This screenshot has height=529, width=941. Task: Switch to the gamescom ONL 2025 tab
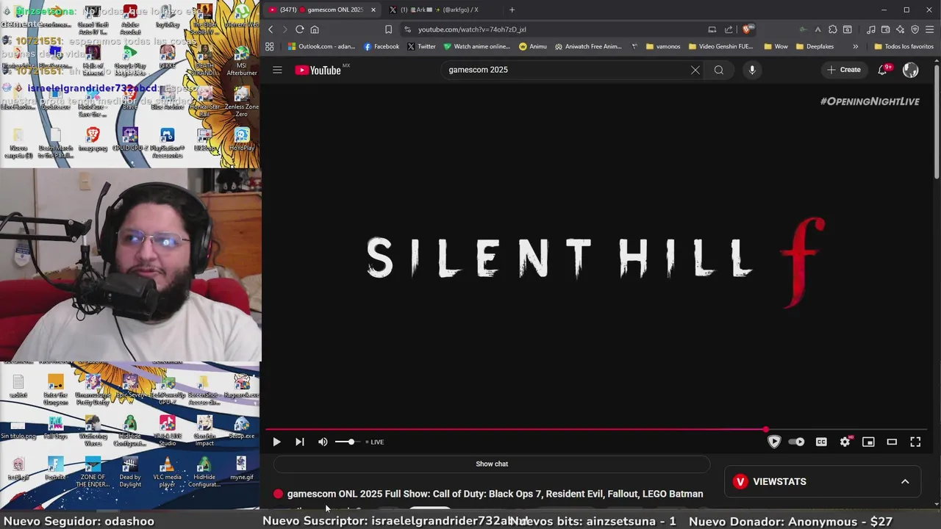322,10
